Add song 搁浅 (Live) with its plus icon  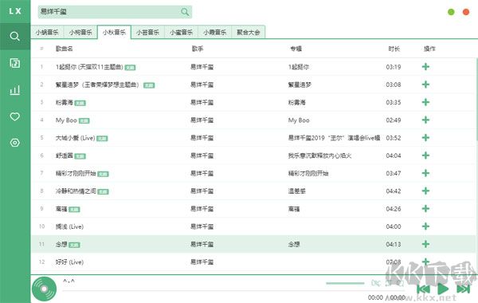coord(425,226)
